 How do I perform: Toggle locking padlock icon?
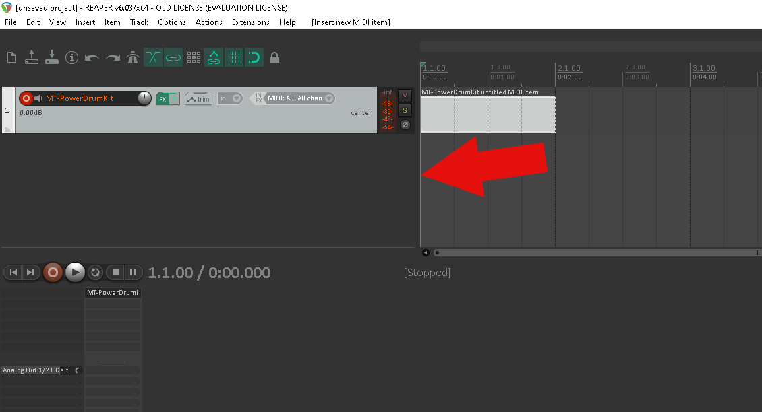(x=274, y=58)
